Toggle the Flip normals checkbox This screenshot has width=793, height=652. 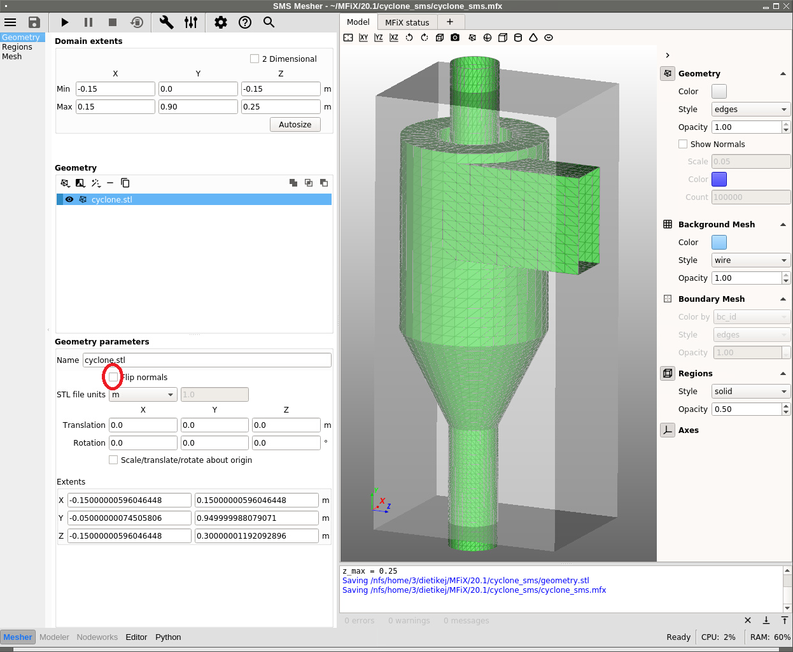pyautogui.click(x=113, y=377)
